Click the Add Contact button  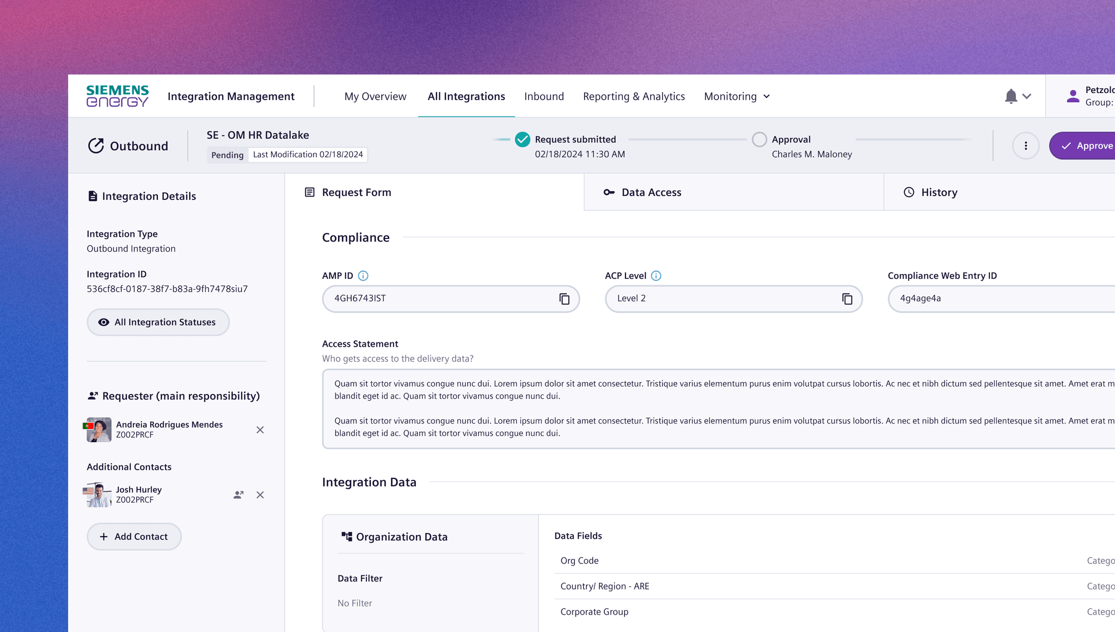point(134,537)
